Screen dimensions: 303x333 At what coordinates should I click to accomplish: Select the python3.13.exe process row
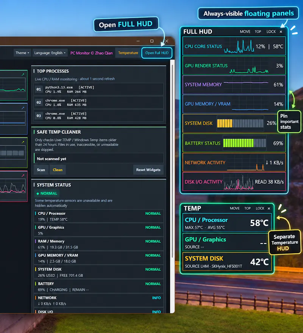point(99,89)
